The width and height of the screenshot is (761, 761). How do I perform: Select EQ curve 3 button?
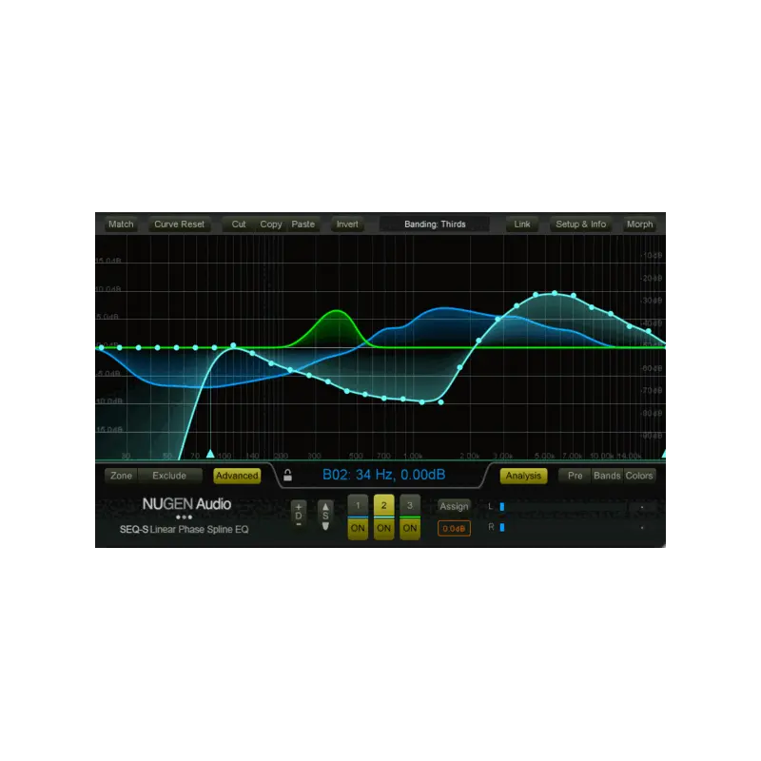(410, 505)
